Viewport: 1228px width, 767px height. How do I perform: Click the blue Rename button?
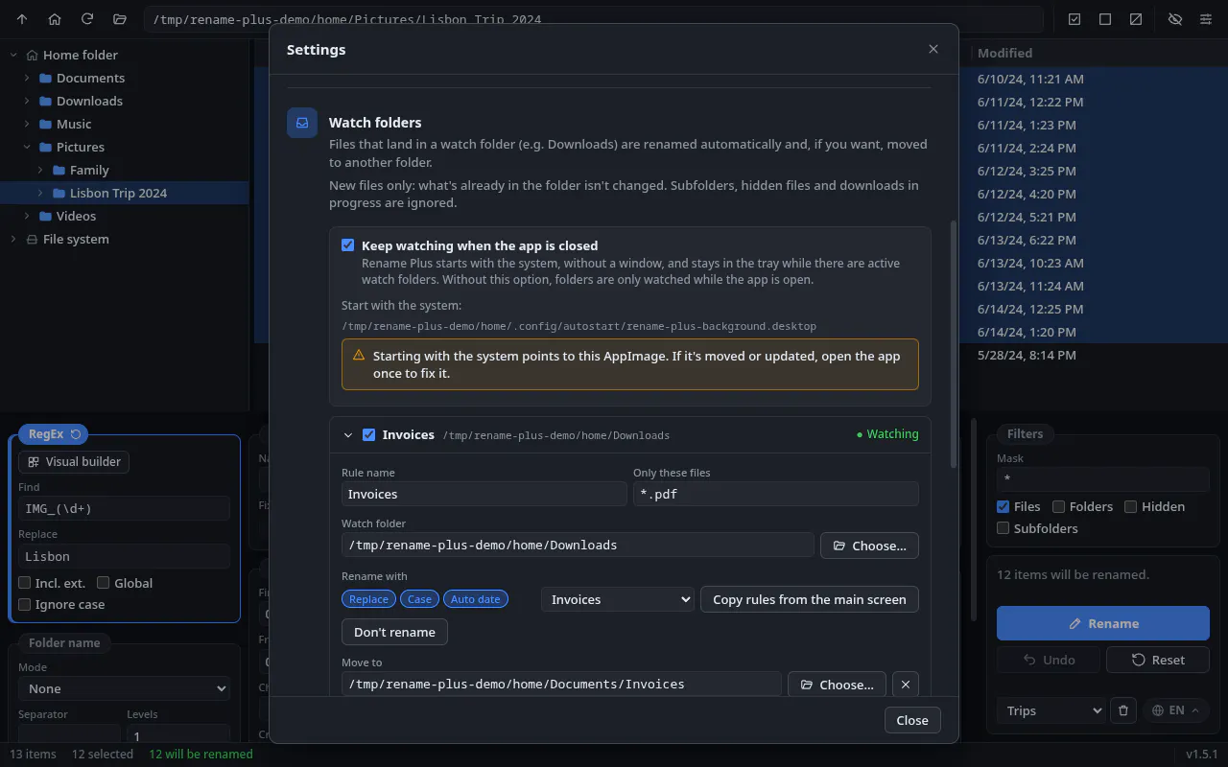pos(1103,623)
